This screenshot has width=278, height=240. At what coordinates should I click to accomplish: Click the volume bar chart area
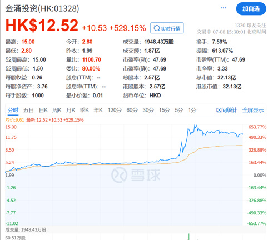click(x=124, y=237)
